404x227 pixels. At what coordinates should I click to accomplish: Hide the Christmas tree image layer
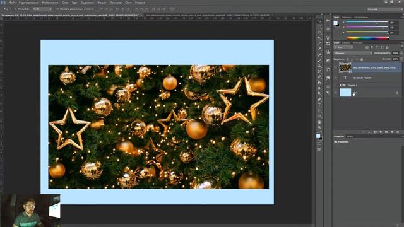click(x=336, y=67)
